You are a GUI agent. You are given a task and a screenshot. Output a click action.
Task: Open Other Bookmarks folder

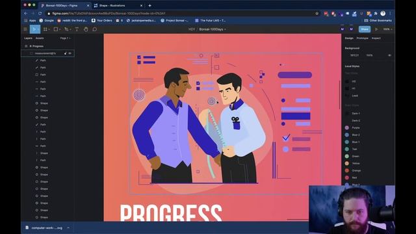(x=378, y=20)
